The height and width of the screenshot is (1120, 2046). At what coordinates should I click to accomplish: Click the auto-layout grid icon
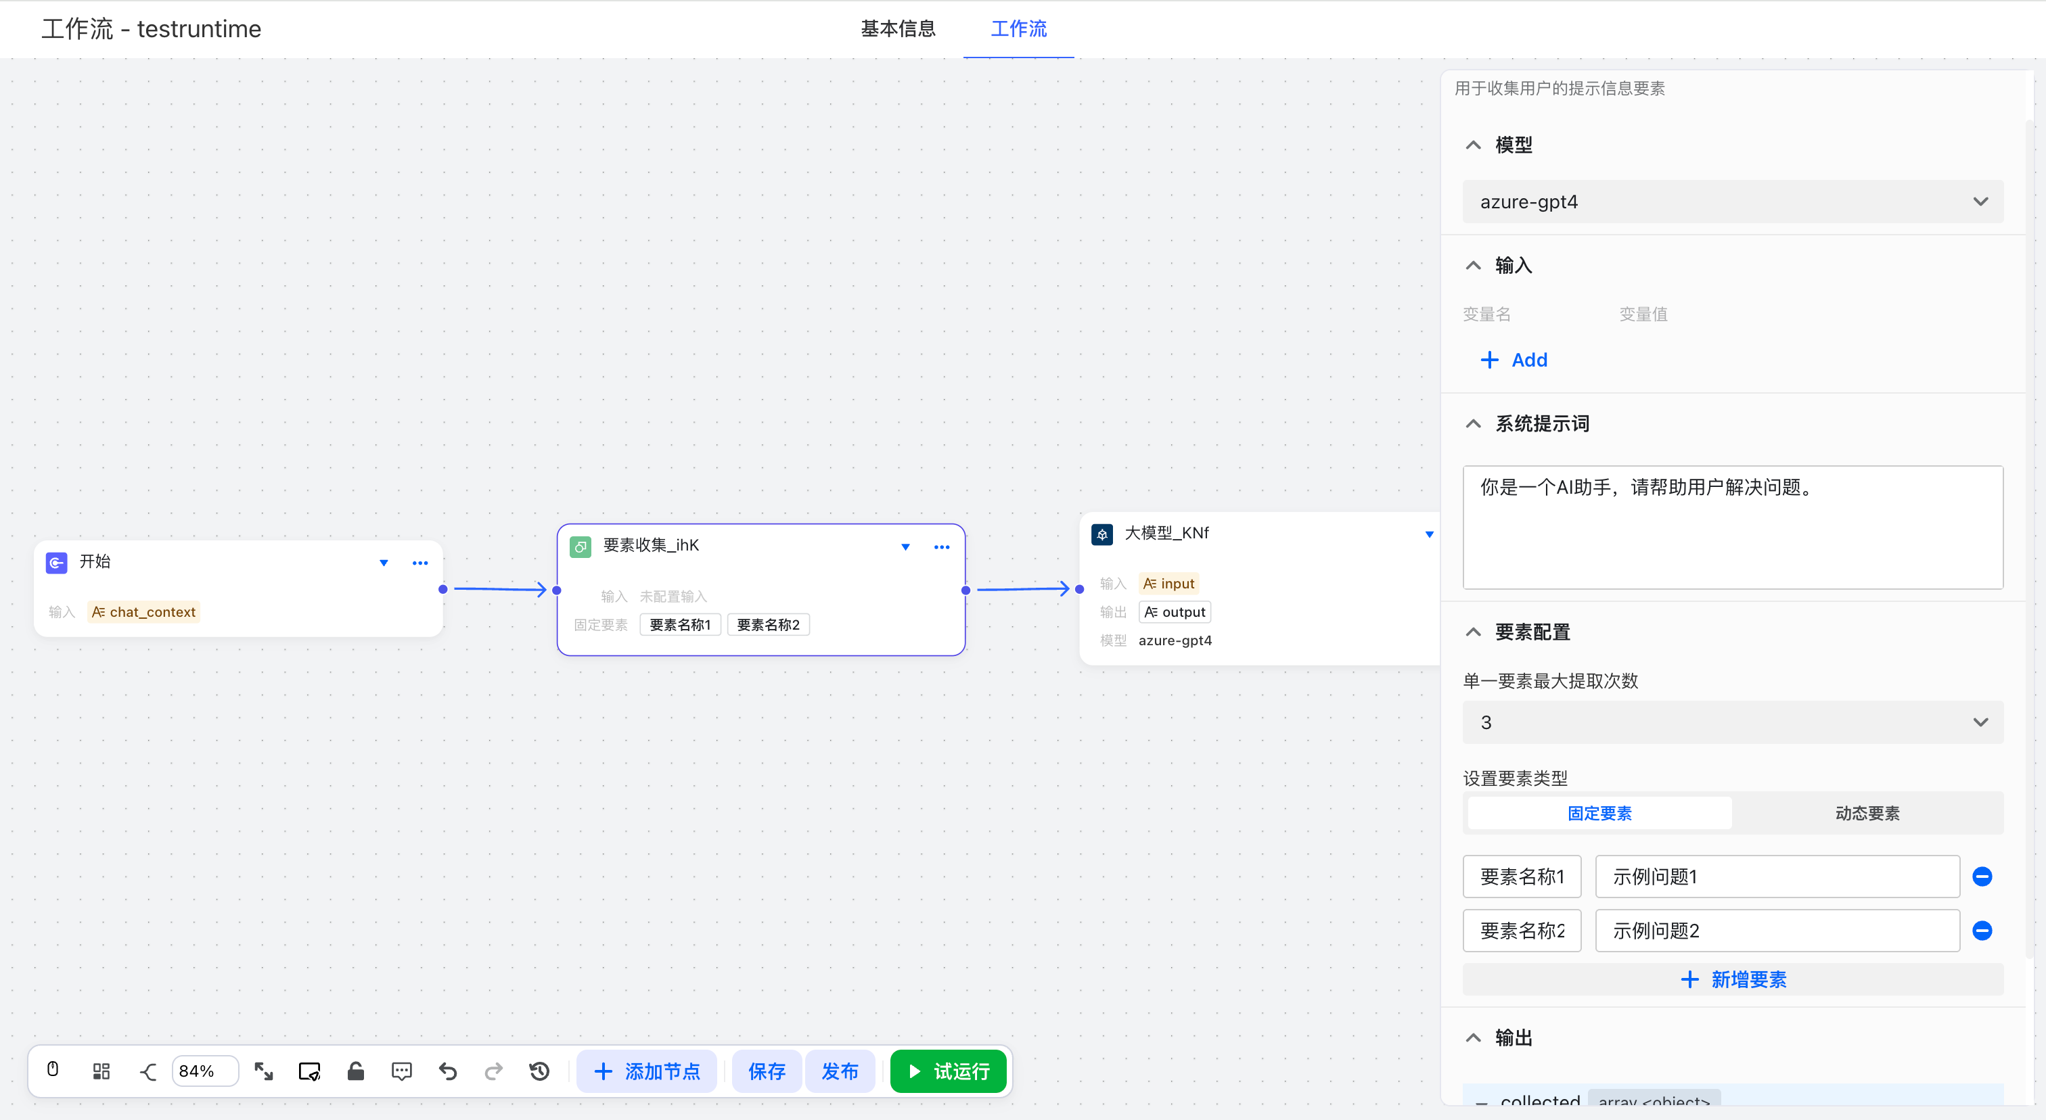101,1071
